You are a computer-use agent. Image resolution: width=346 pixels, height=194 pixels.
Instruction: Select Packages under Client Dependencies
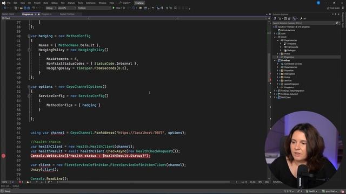click(x=291, y=50)
